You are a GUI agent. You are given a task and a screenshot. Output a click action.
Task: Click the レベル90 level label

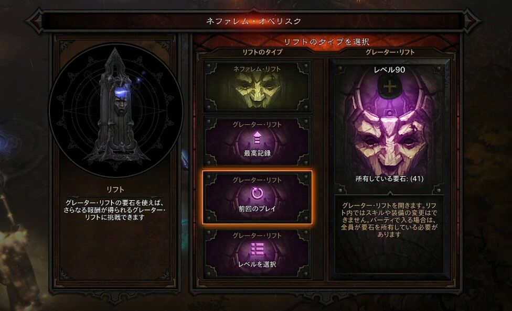click(x=389, y=70)
